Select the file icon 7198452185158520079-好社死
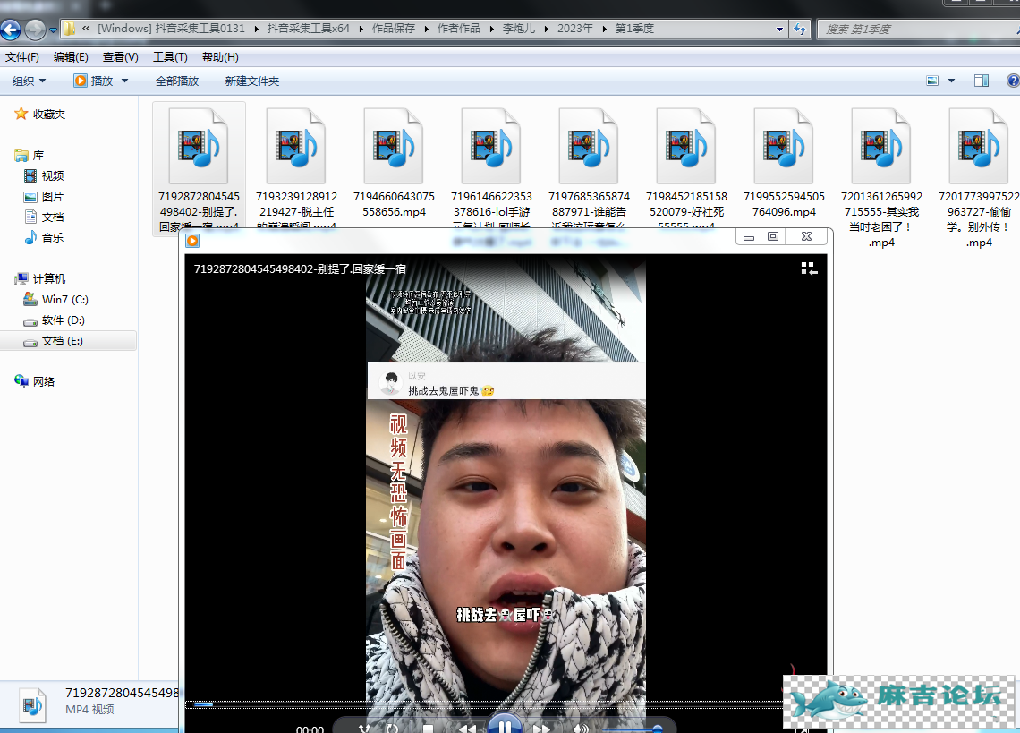Image resolution: width=1020 pixels, height=733 pixels. pyautogui.click(x=686, y=146)
